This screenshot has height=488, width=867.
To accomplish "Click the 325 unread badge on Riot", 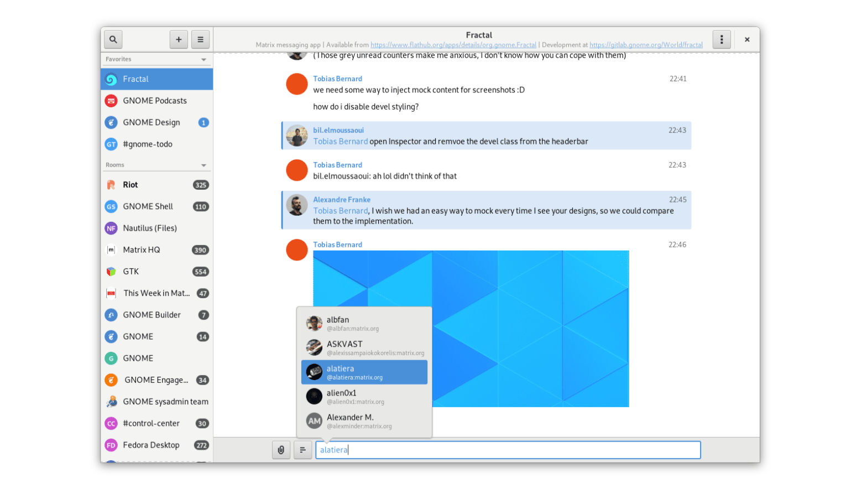I will (201, 185).
